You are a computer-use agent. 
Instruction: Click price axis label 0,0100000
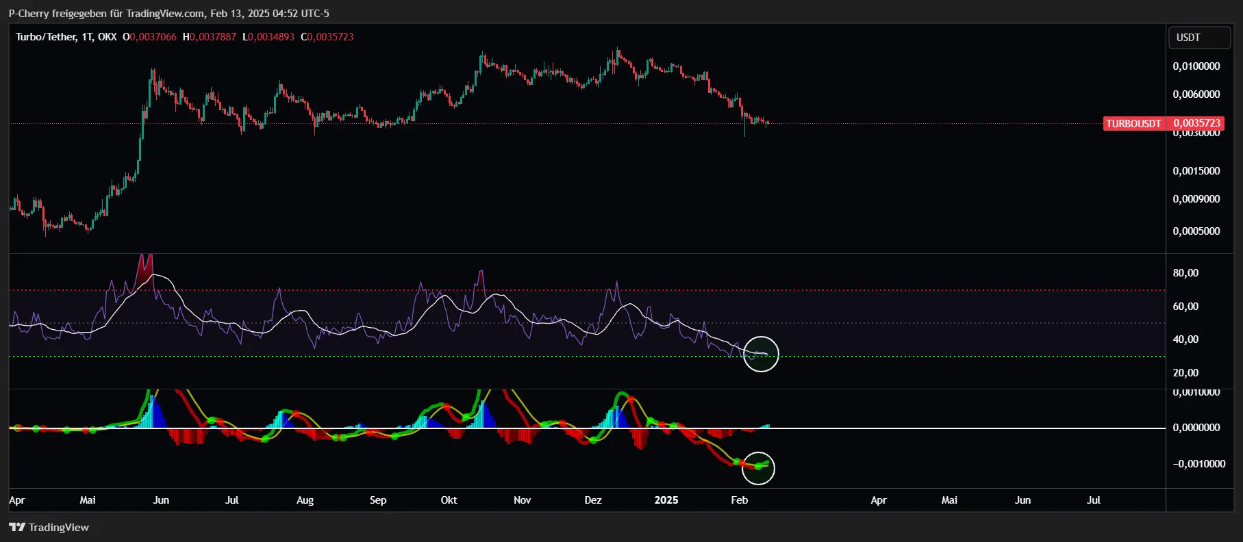[1196, 66]
